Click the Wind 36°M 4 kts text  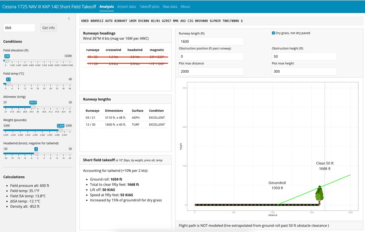pyautogui.click(x=116, y=39)
